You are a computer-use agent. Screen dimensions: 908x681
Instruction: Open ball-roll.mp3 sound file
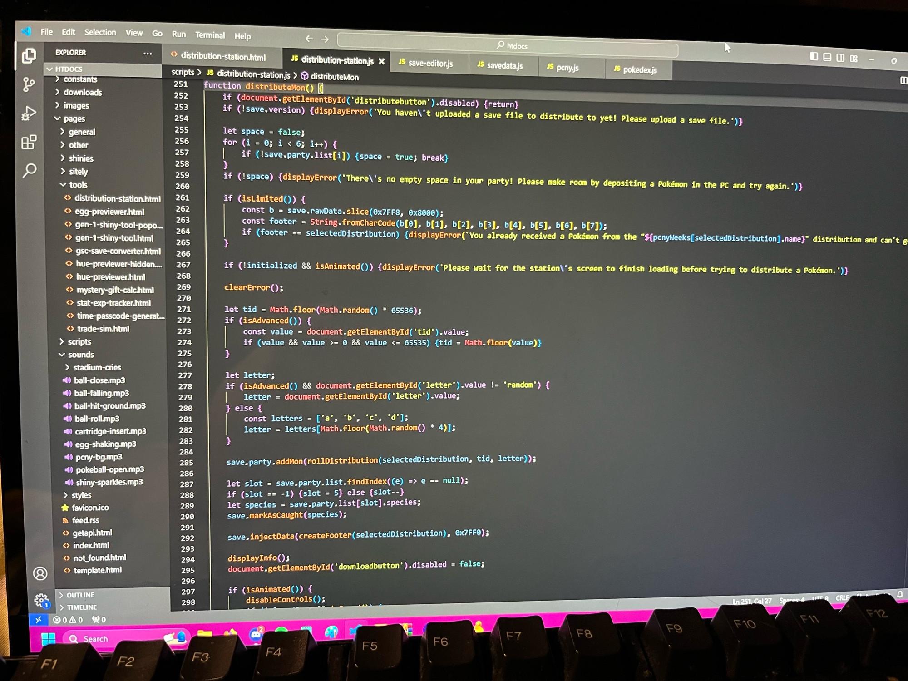(x=92, y=419)
